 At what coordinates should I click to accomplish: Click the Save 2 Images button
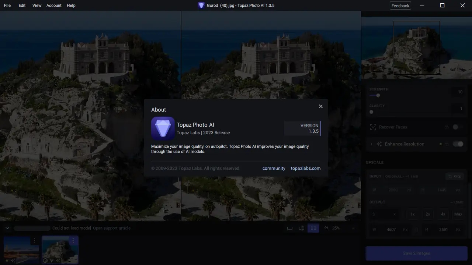coord(416,253)
